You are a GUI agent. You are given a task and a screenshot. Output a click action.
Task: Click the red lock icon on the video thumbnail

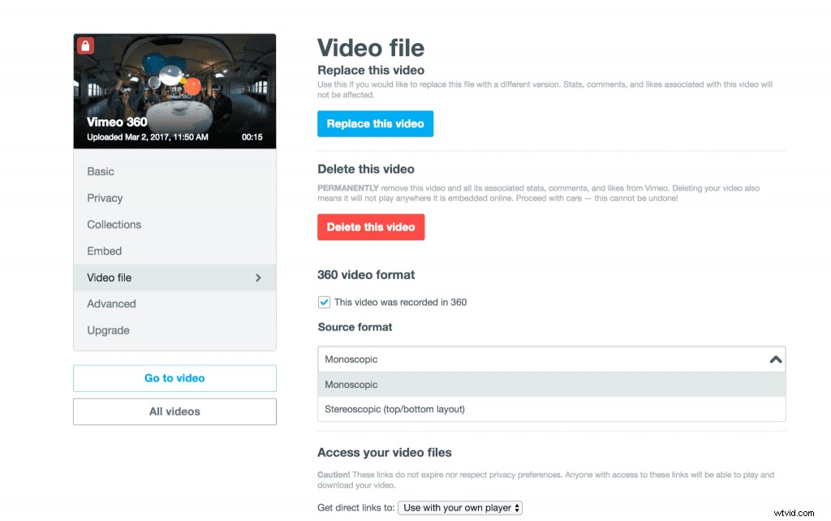click(86, 45)
